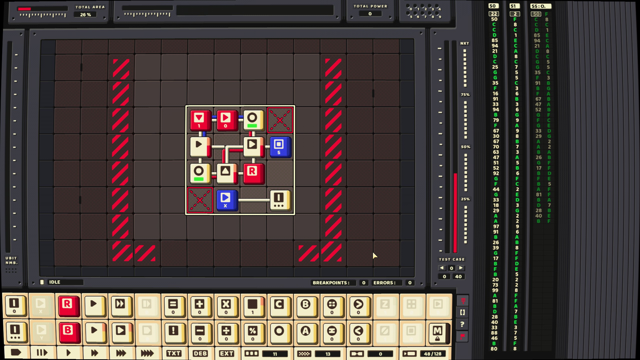Toggle the red flag button
The image size is (640, 360).
coord(462,336)
